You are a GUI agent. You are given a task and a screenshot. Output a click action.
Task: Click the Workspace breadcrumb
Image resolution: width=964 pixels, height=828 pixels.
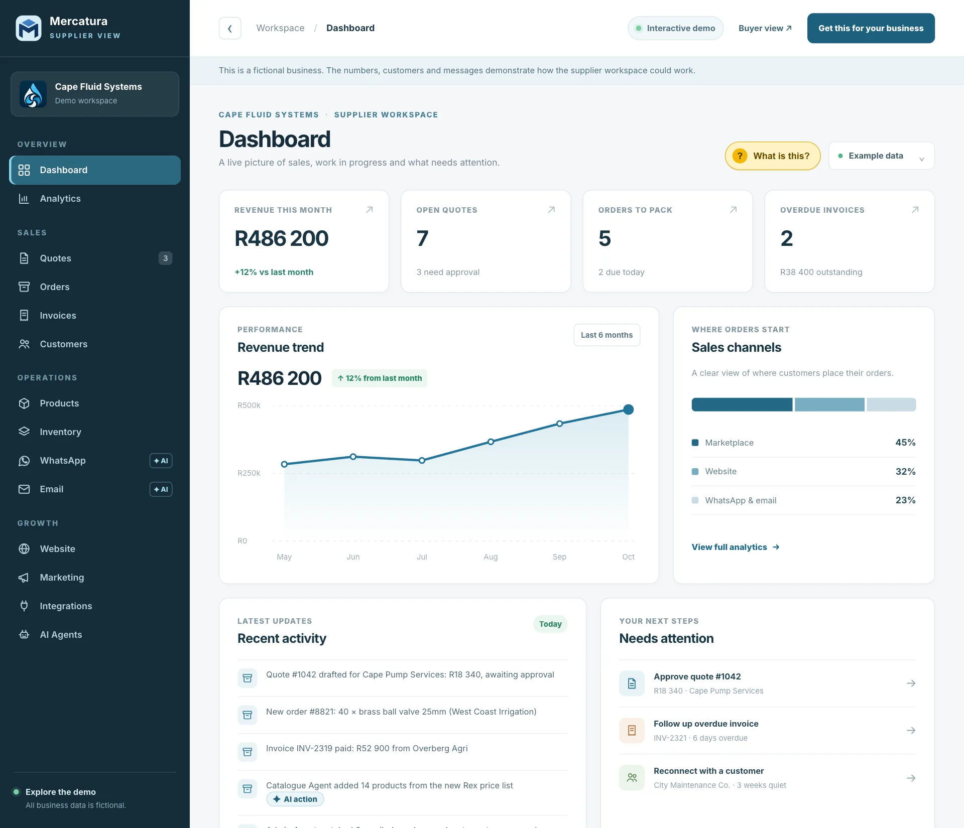(x=280, y=28)
